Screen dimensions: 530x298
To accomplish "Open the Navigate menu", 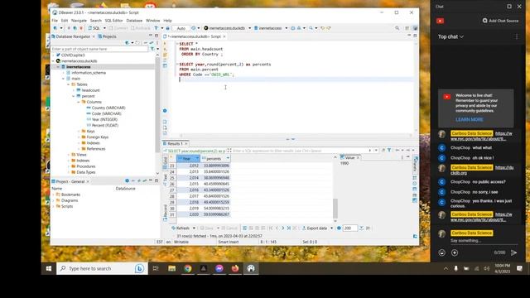I will [x=79, y=21].
